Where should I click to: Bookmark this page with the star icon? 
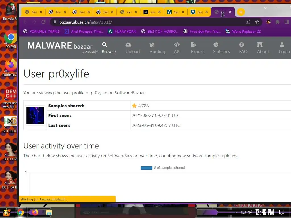tap(257, 22)
